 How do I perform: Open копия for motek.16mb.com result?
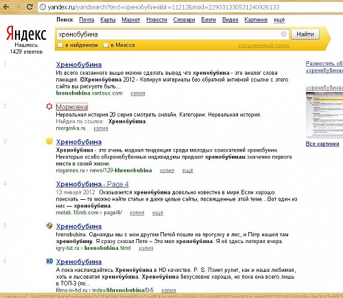tap(137, 213)
